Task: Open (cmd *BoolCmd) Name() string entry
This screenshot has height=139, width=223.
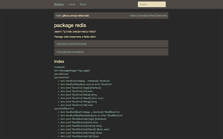Action: click(79, 95)
